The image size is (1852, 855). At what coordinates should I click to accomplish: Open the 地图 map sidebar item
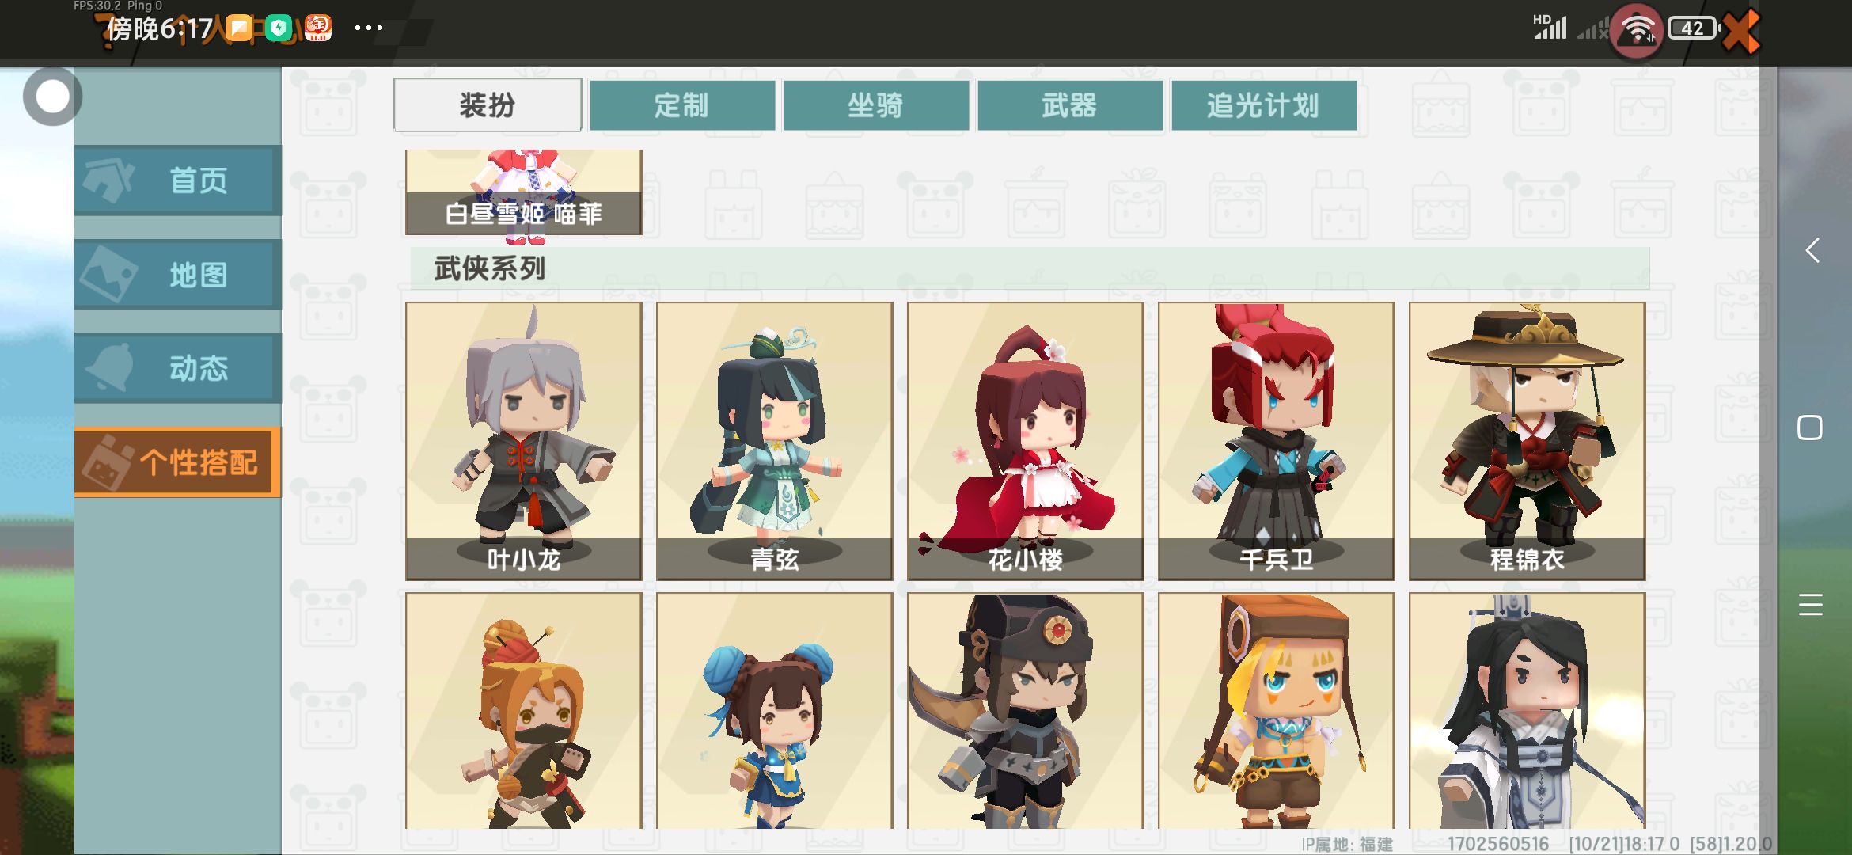(178, 275)
